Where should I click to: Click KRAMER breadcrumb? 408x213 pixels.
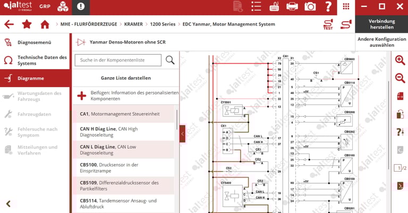133,24
